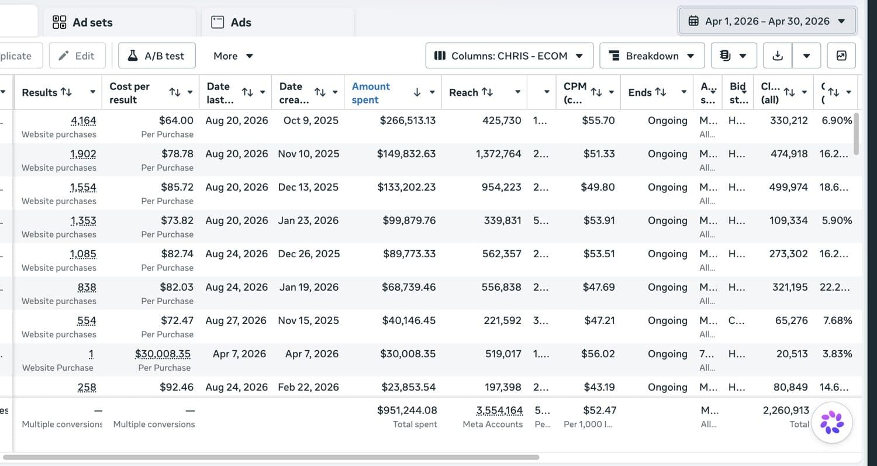Screen dimensions: 877x466
Task: Open the date range picker Apr 1–Apr 30
Action: 767,21
